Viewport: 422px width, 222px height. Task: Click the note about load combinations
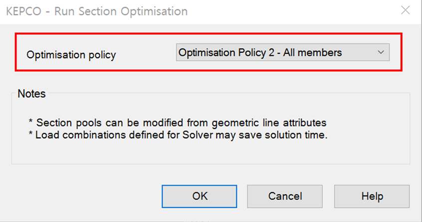tap(181, 135)
